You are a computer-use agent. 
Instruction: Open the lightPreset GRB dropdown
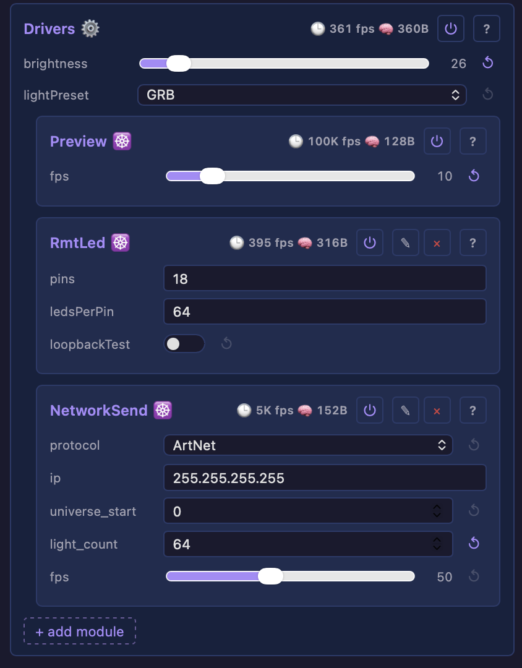click(x=302, y=95)
